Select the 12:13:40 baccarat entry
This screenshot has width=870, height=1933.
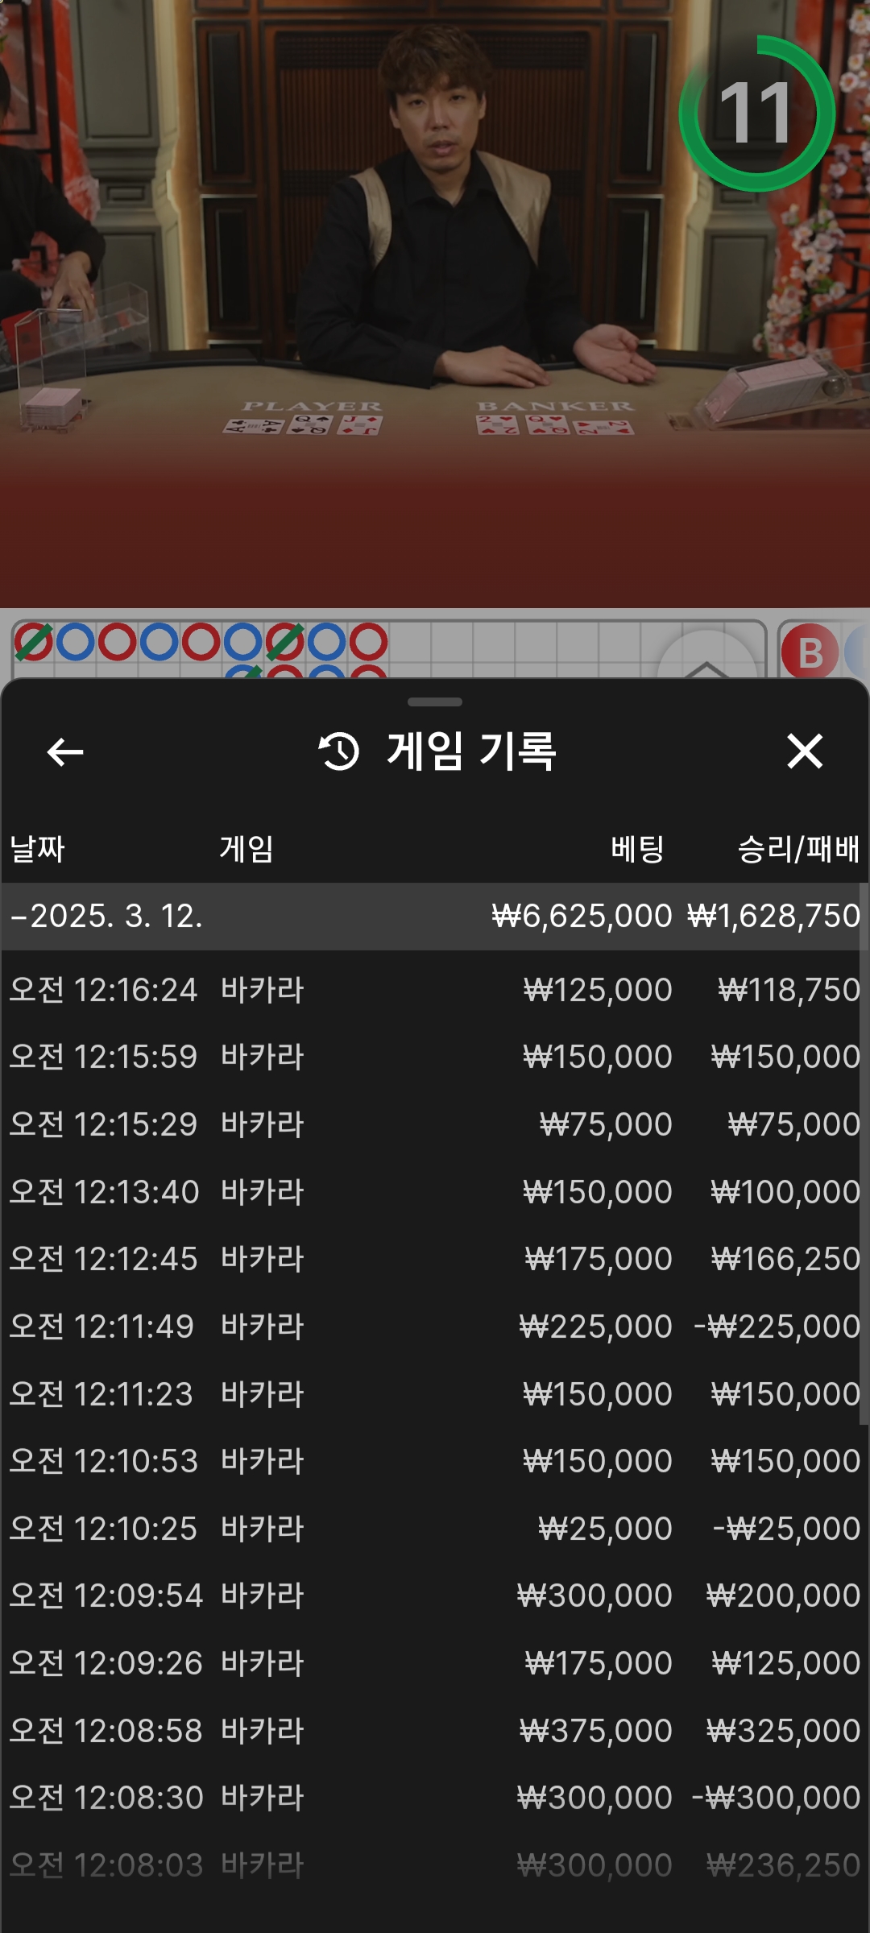coord(435,1192)
